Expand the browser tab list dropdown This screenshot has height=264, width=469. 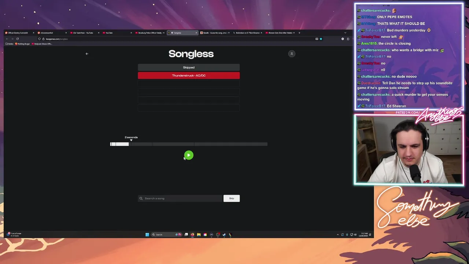(345, 33)
